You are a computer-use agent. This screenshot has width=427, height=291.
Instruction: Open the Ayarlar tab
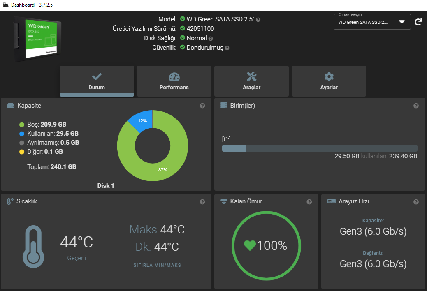coord(329,81)
